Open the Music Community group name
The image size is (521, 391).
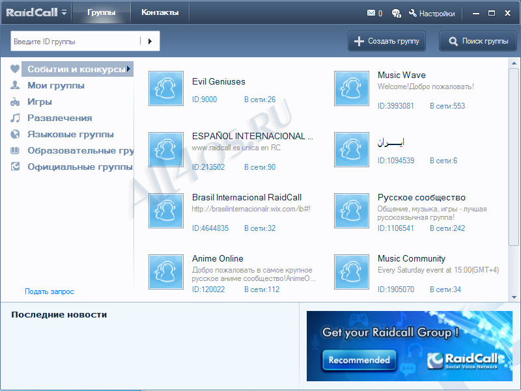click(412, 258)
